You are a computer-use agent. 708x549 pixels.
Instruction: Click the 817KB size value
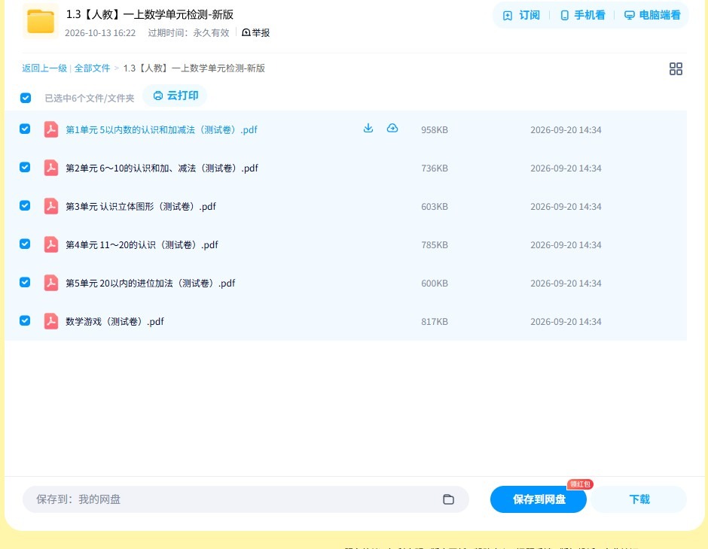coord(435,321)
